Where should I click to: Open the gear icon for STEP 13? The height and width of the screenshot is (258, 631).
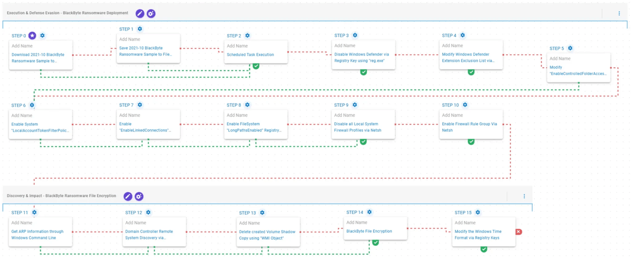(262, 212)
